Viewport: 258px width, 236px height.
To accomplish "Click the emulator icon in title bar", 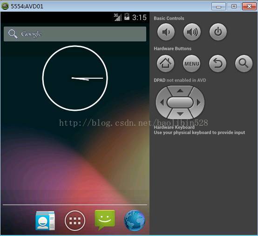I will 5,6.
